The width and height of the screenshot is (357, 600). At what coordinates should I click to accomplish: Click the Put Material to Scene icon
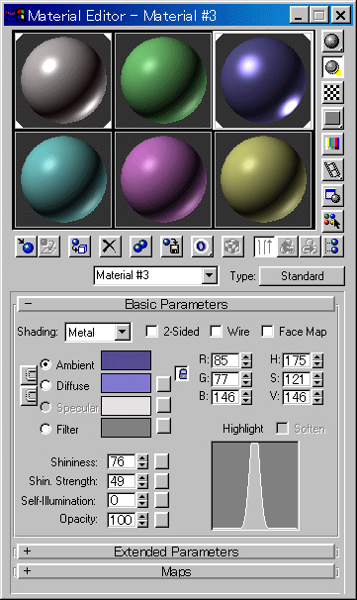pos(49,247)
